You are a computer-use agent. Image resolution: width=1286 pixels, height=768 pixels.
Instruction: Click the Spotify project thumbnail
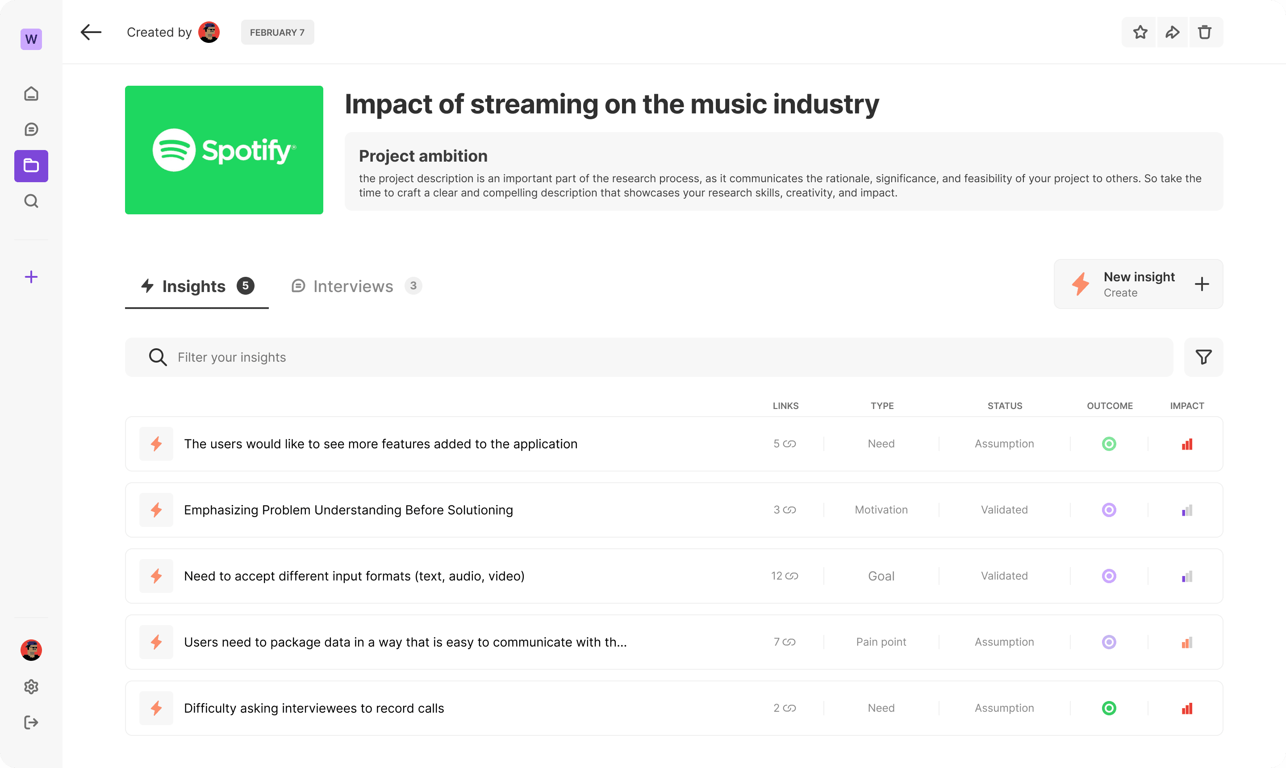(x=224, y=150)
